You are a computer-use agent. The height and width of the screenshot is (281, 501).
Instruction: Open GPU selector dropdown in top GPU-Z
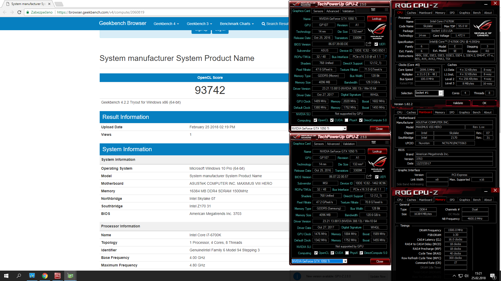345,129
